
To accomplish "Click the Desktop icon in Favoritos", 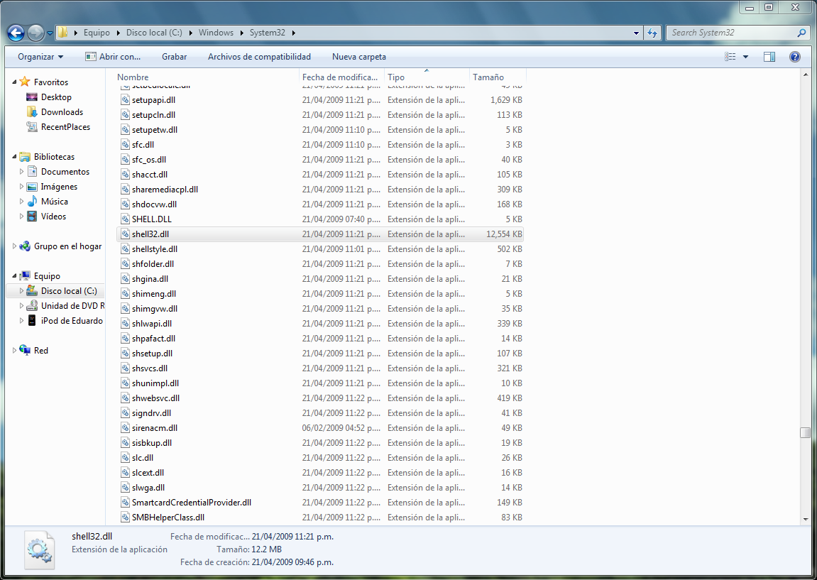I will coord(32,97).
